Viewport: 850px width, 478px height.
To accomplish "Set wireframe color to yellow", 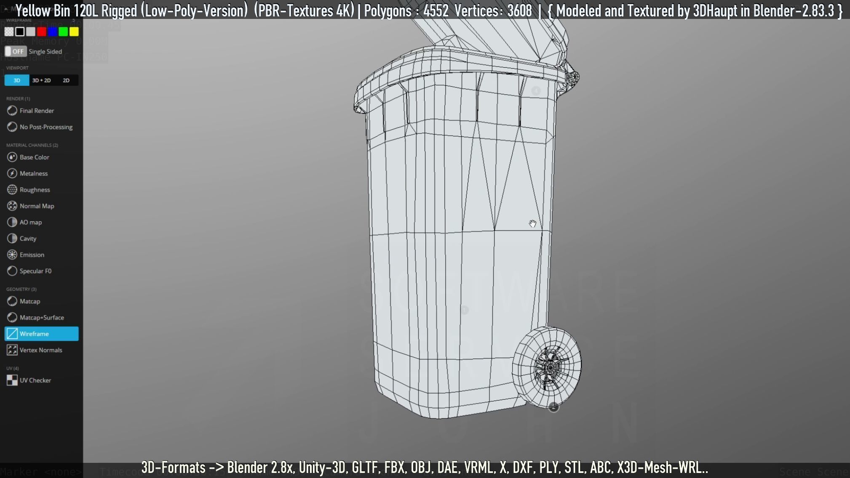I will pyautogui.click(x=74, y=32).
